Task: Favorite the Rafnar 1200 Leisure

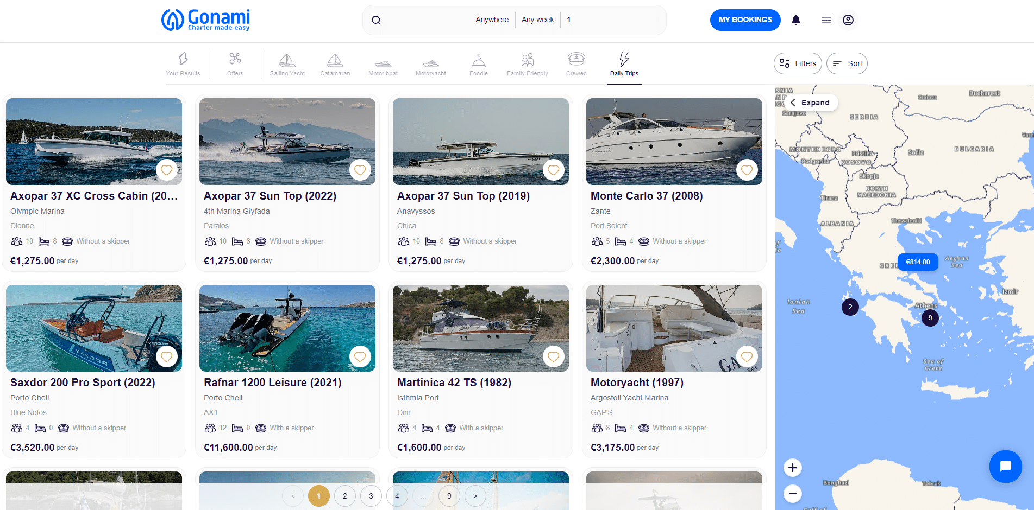Action: 360,356
